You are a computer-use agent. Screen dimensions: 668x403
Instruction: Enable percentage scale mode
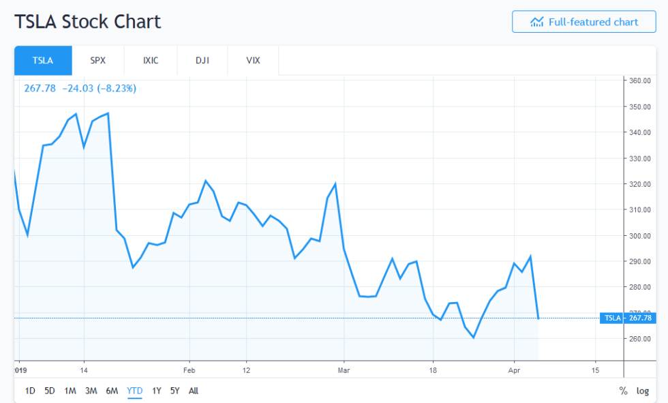(623, 391)
